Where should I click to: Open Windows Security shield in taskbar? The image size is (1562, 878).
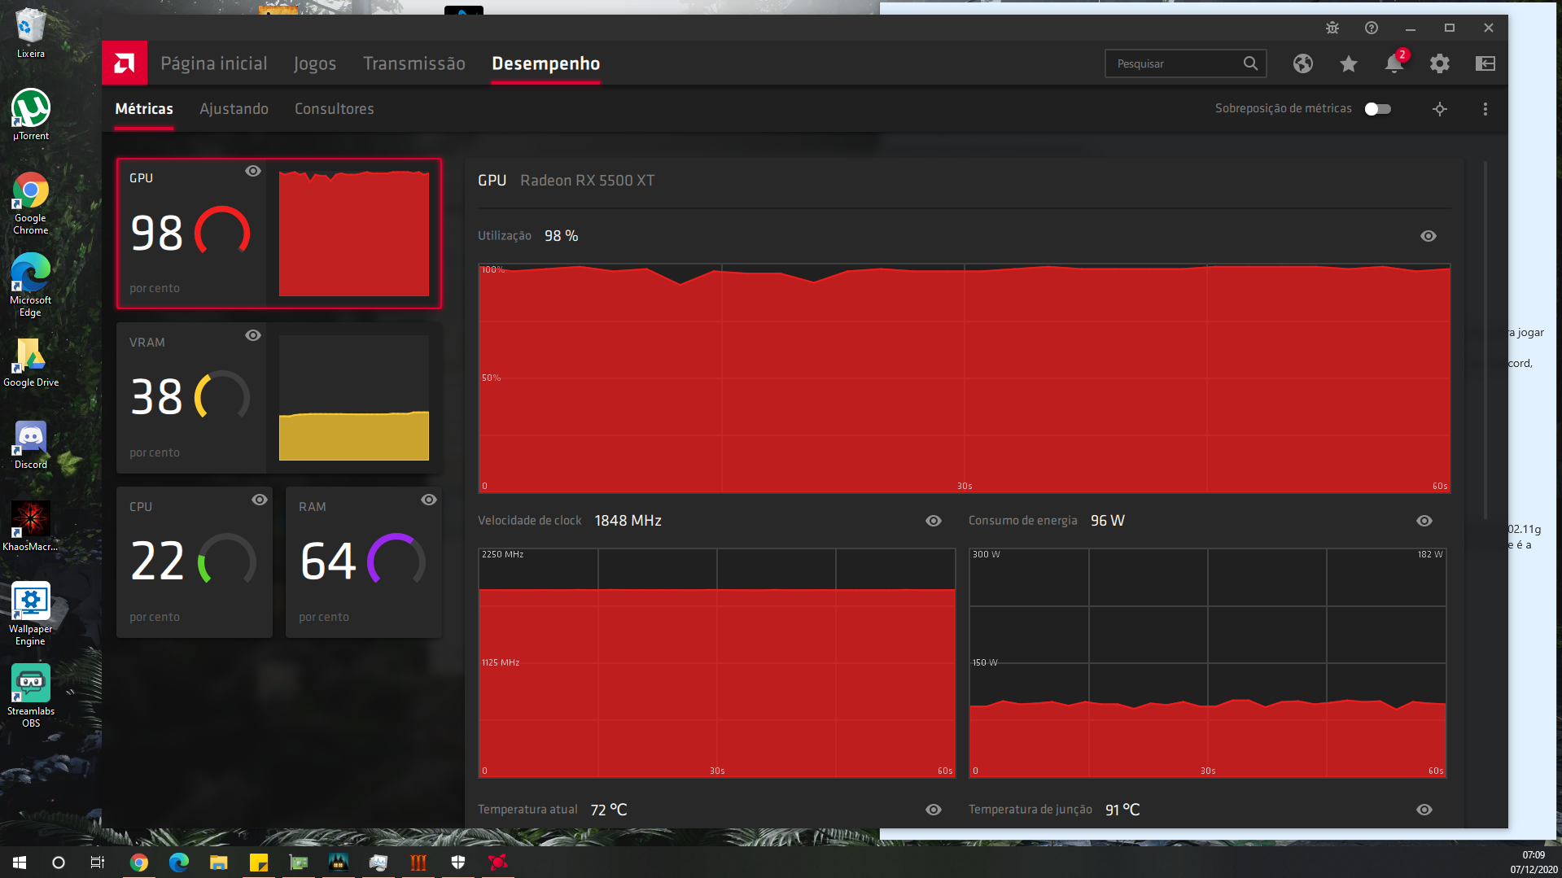(x=457, y=863)
